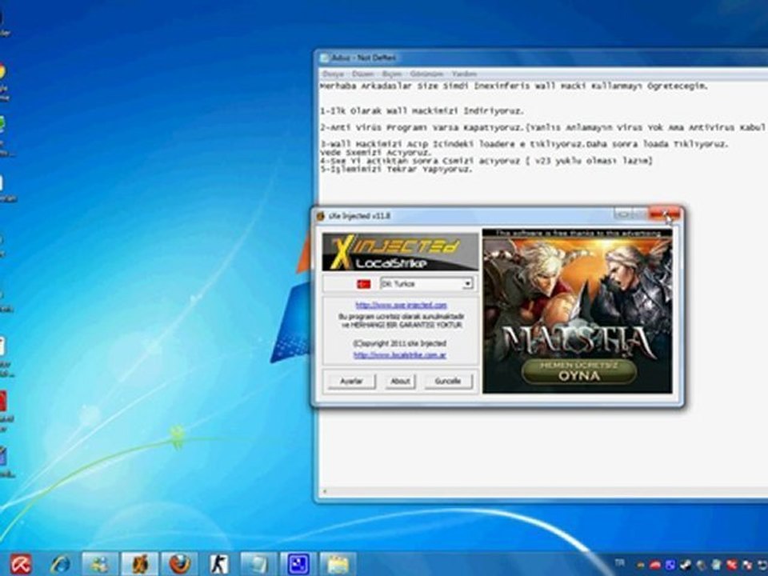Image resolution: width=768 pixels, height=576 pixels.
Task: Minimize the sXe Injected window
Action: point(623,214)
